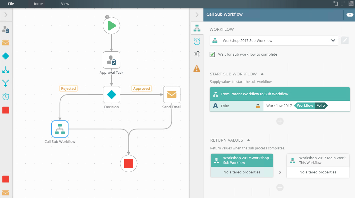Select the split arrows tool in toolbox
Screen dimensions: 355x198
click(x=6, y=70)
